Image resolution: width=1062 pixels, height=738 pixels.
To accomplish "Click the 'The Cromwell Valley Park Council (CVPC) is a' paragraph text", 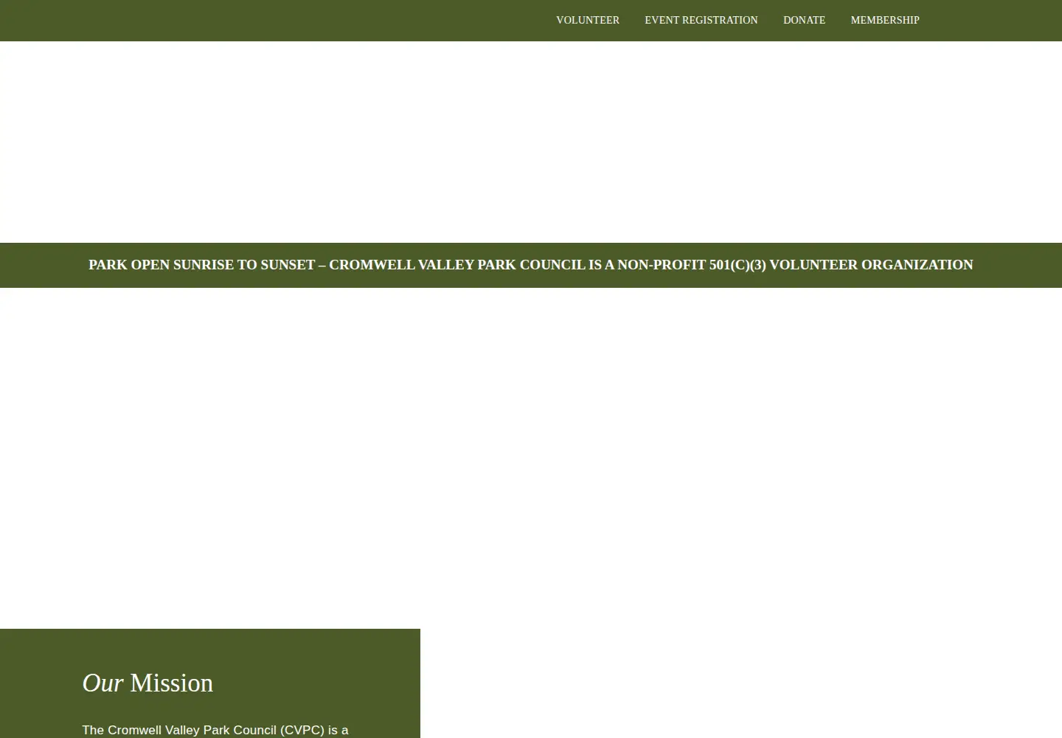I will [x=215, y=730].
